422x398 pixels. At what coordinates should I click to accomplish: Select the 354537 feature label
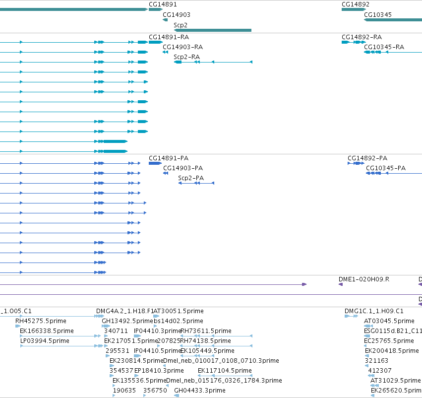tap(121, 371)
